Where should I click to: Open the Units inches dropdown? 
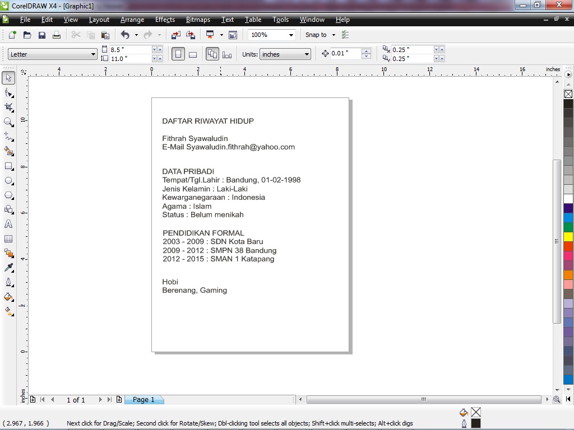pyautogui.click(x=307, y=54)
